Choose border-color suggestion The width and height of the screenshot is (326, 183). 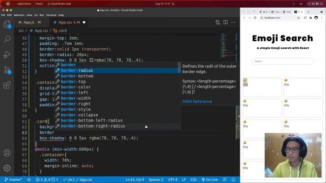[118, 87]
